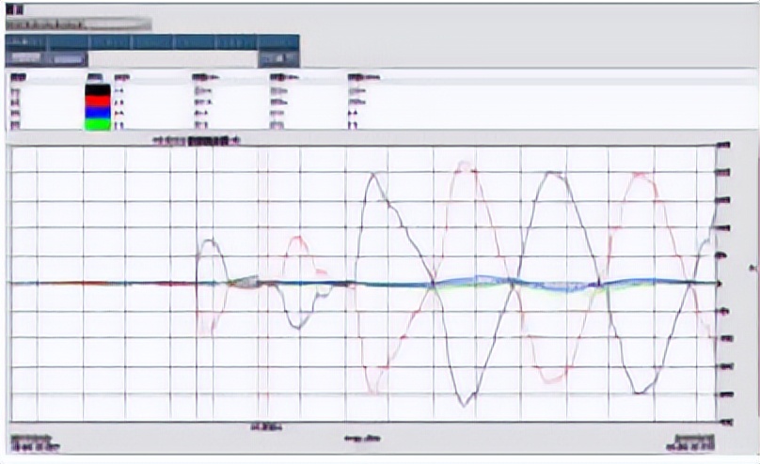This screenshot has height=464, width=760.
Task: Open the third tab in the blue tab bar
Action: point(111,42)
